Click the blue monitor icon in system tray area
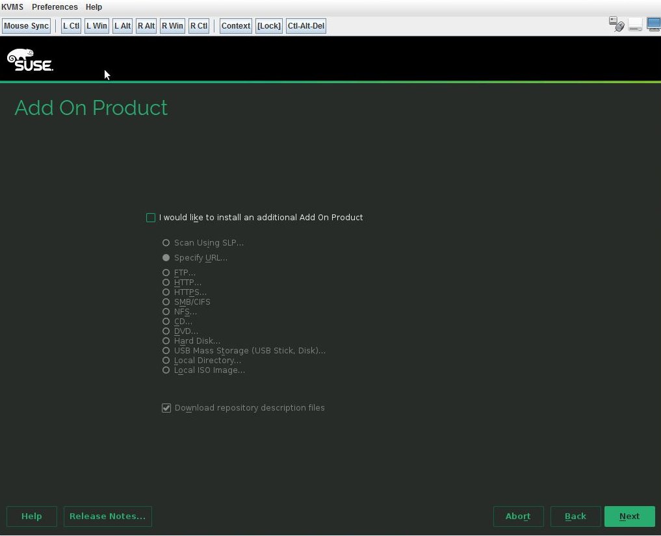This screenshot has width=661, height=536. pyautogui.click(x=652, y=25)
